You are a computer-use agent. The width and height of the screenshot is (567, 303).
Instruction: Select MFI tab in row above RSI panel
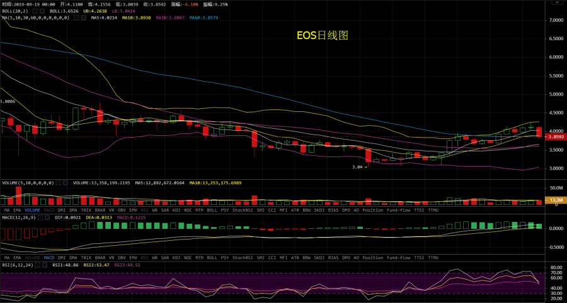click(x=283, y=258)
